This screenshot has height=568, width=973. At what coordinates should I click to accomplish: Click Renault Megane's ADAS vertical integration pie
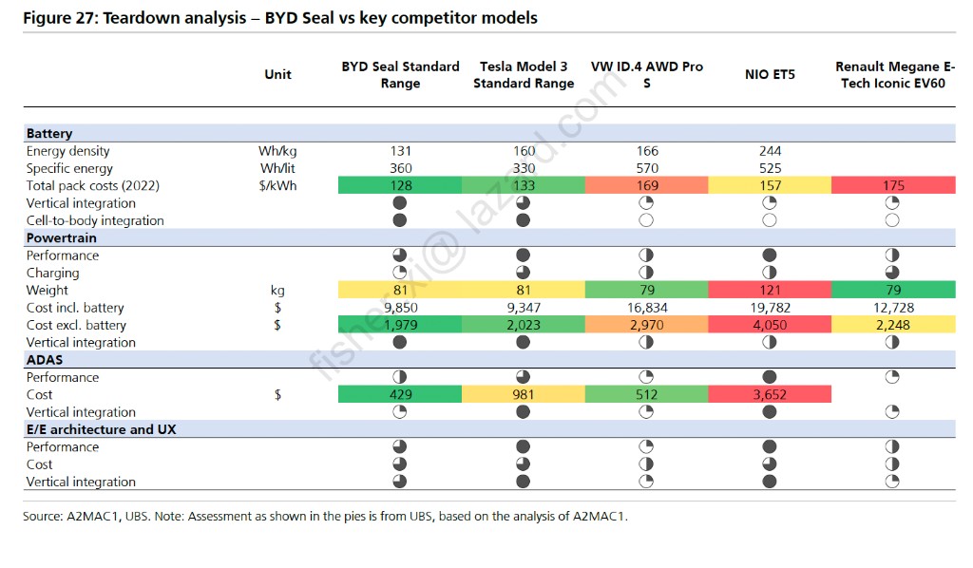(892, 412)
